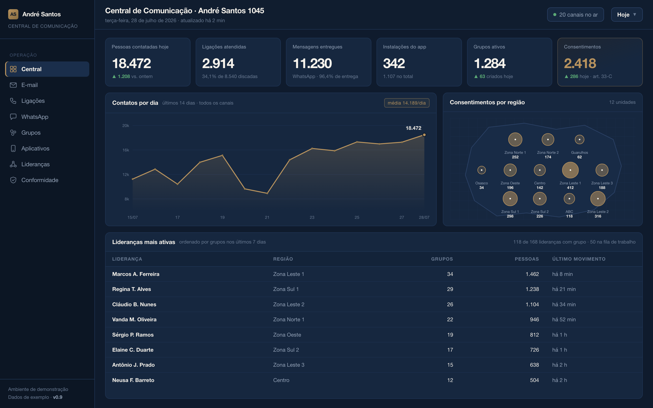Click the Zona Leste 1 map bubble
This screenshot has width=653, height=408.
coord(570,170)
